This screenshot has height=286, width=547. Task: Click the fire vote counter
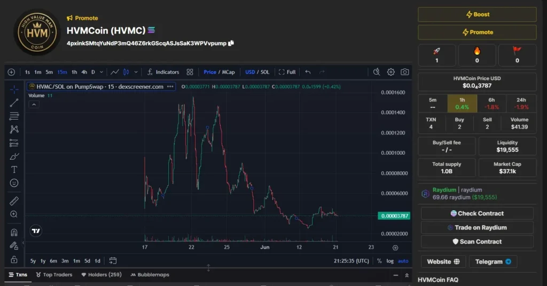(x=477, y=55)
